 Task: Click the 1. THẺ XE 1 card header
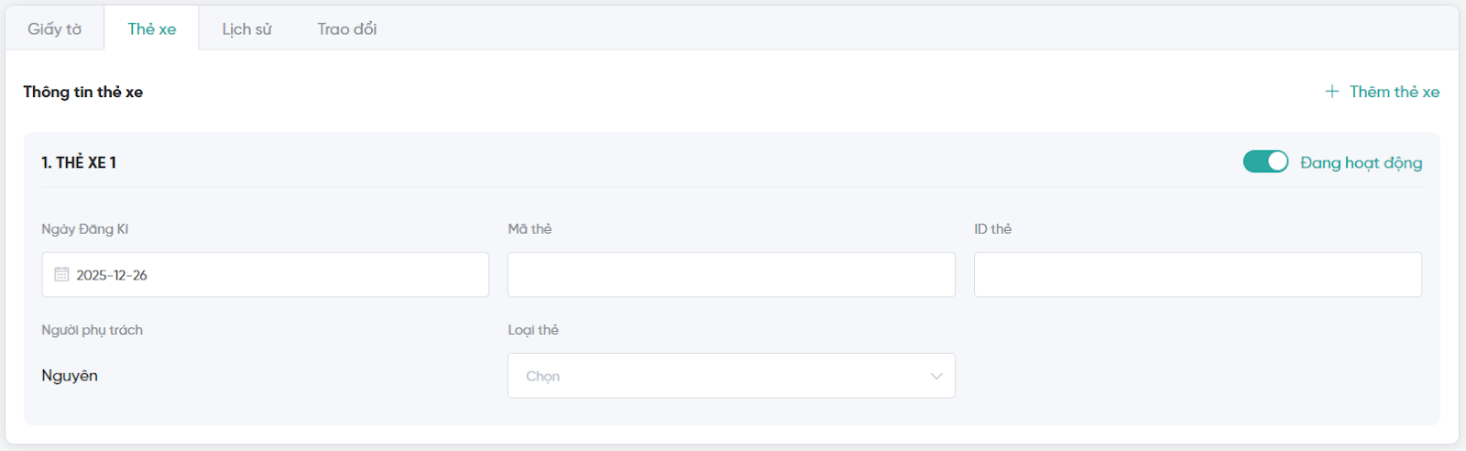pyautogui.click(x=79, y=163)
